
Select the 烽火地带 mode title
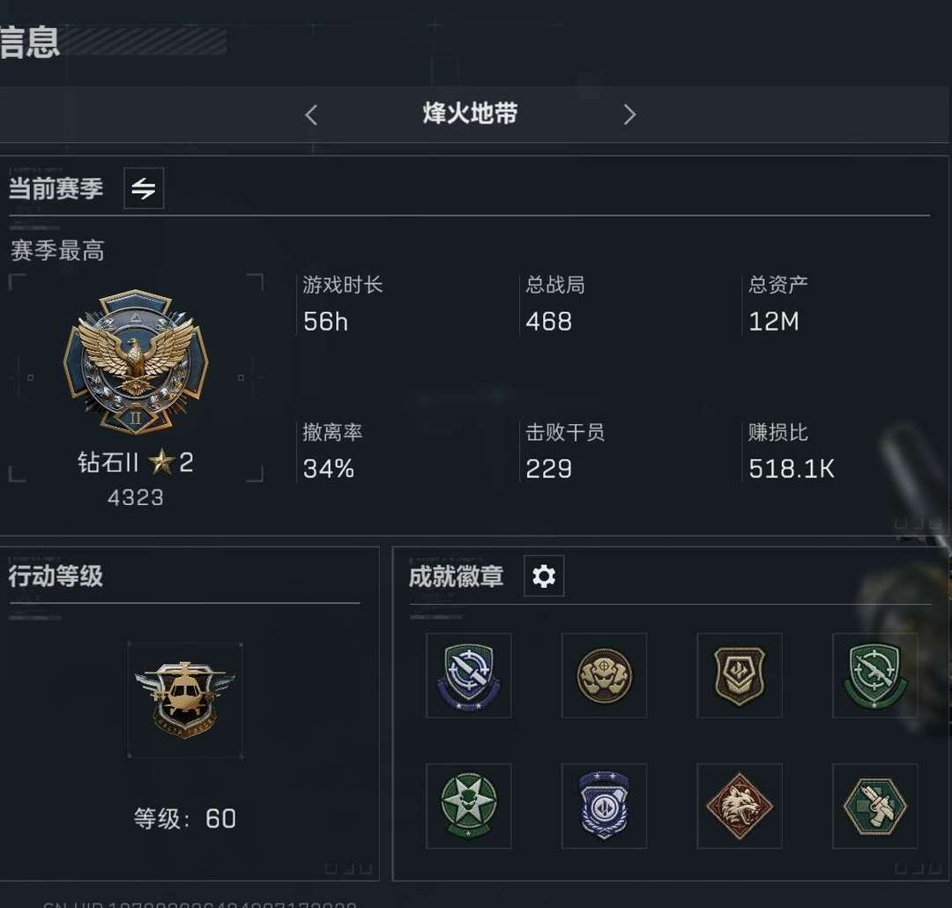(471, 114)
